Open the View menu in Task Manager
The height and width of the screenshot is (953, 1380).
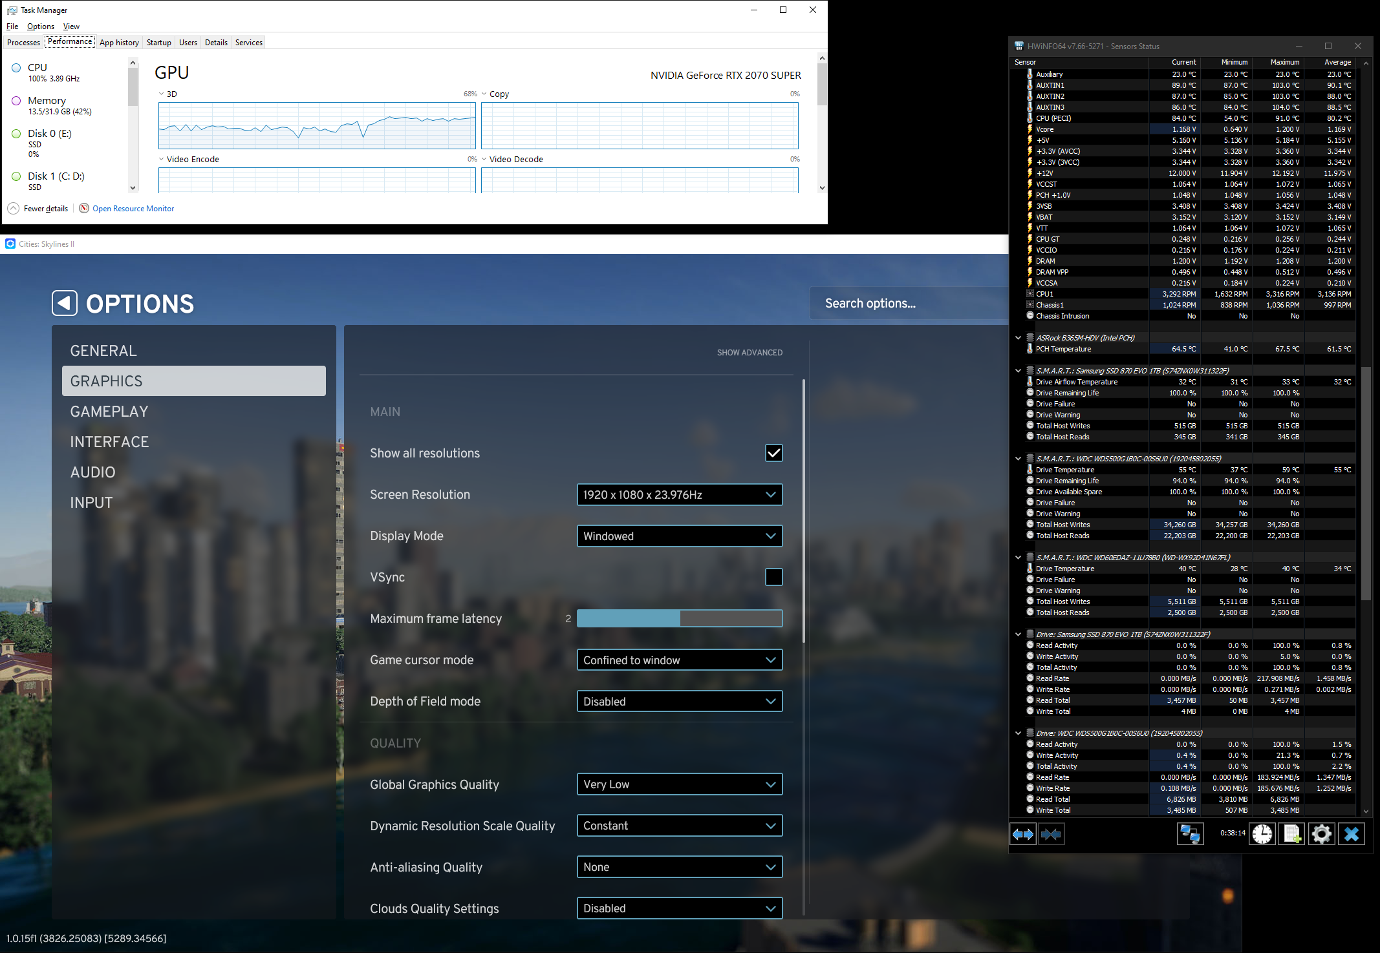click(x=71, y=26)
